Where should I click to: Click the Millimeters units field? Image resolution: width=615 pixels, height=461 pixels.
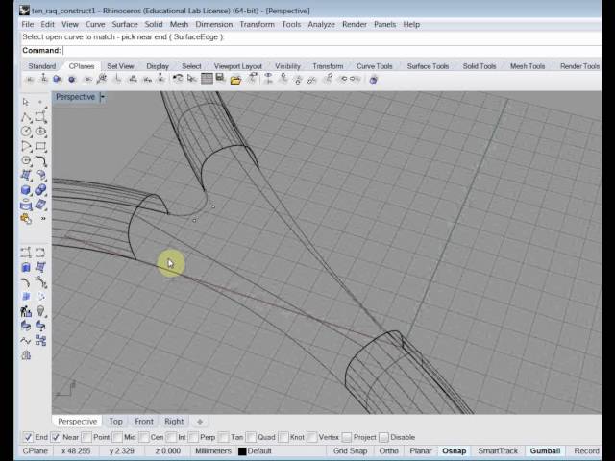coord(213,450)
